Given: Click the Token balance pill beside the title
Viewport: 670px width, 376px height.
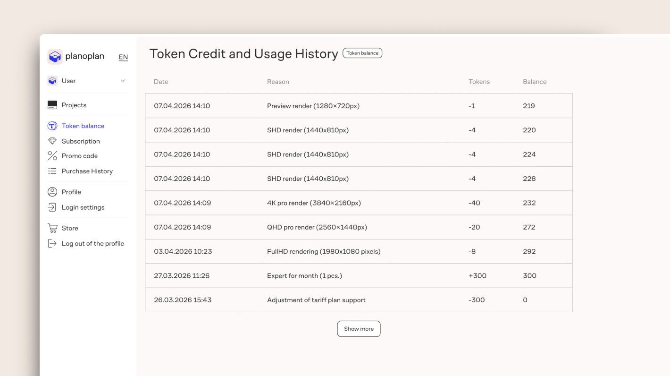Looking at the screenshot, I should point(362,53).
